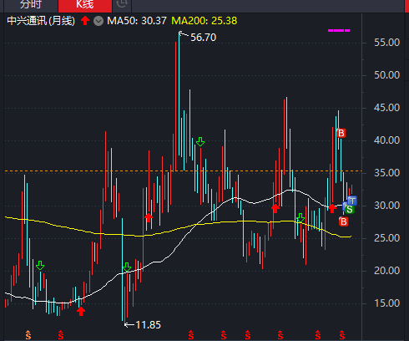The height and width of the screenshot is (341, 409).
Task: Click the 40.00 price axis label
Action: pos(386,140)
